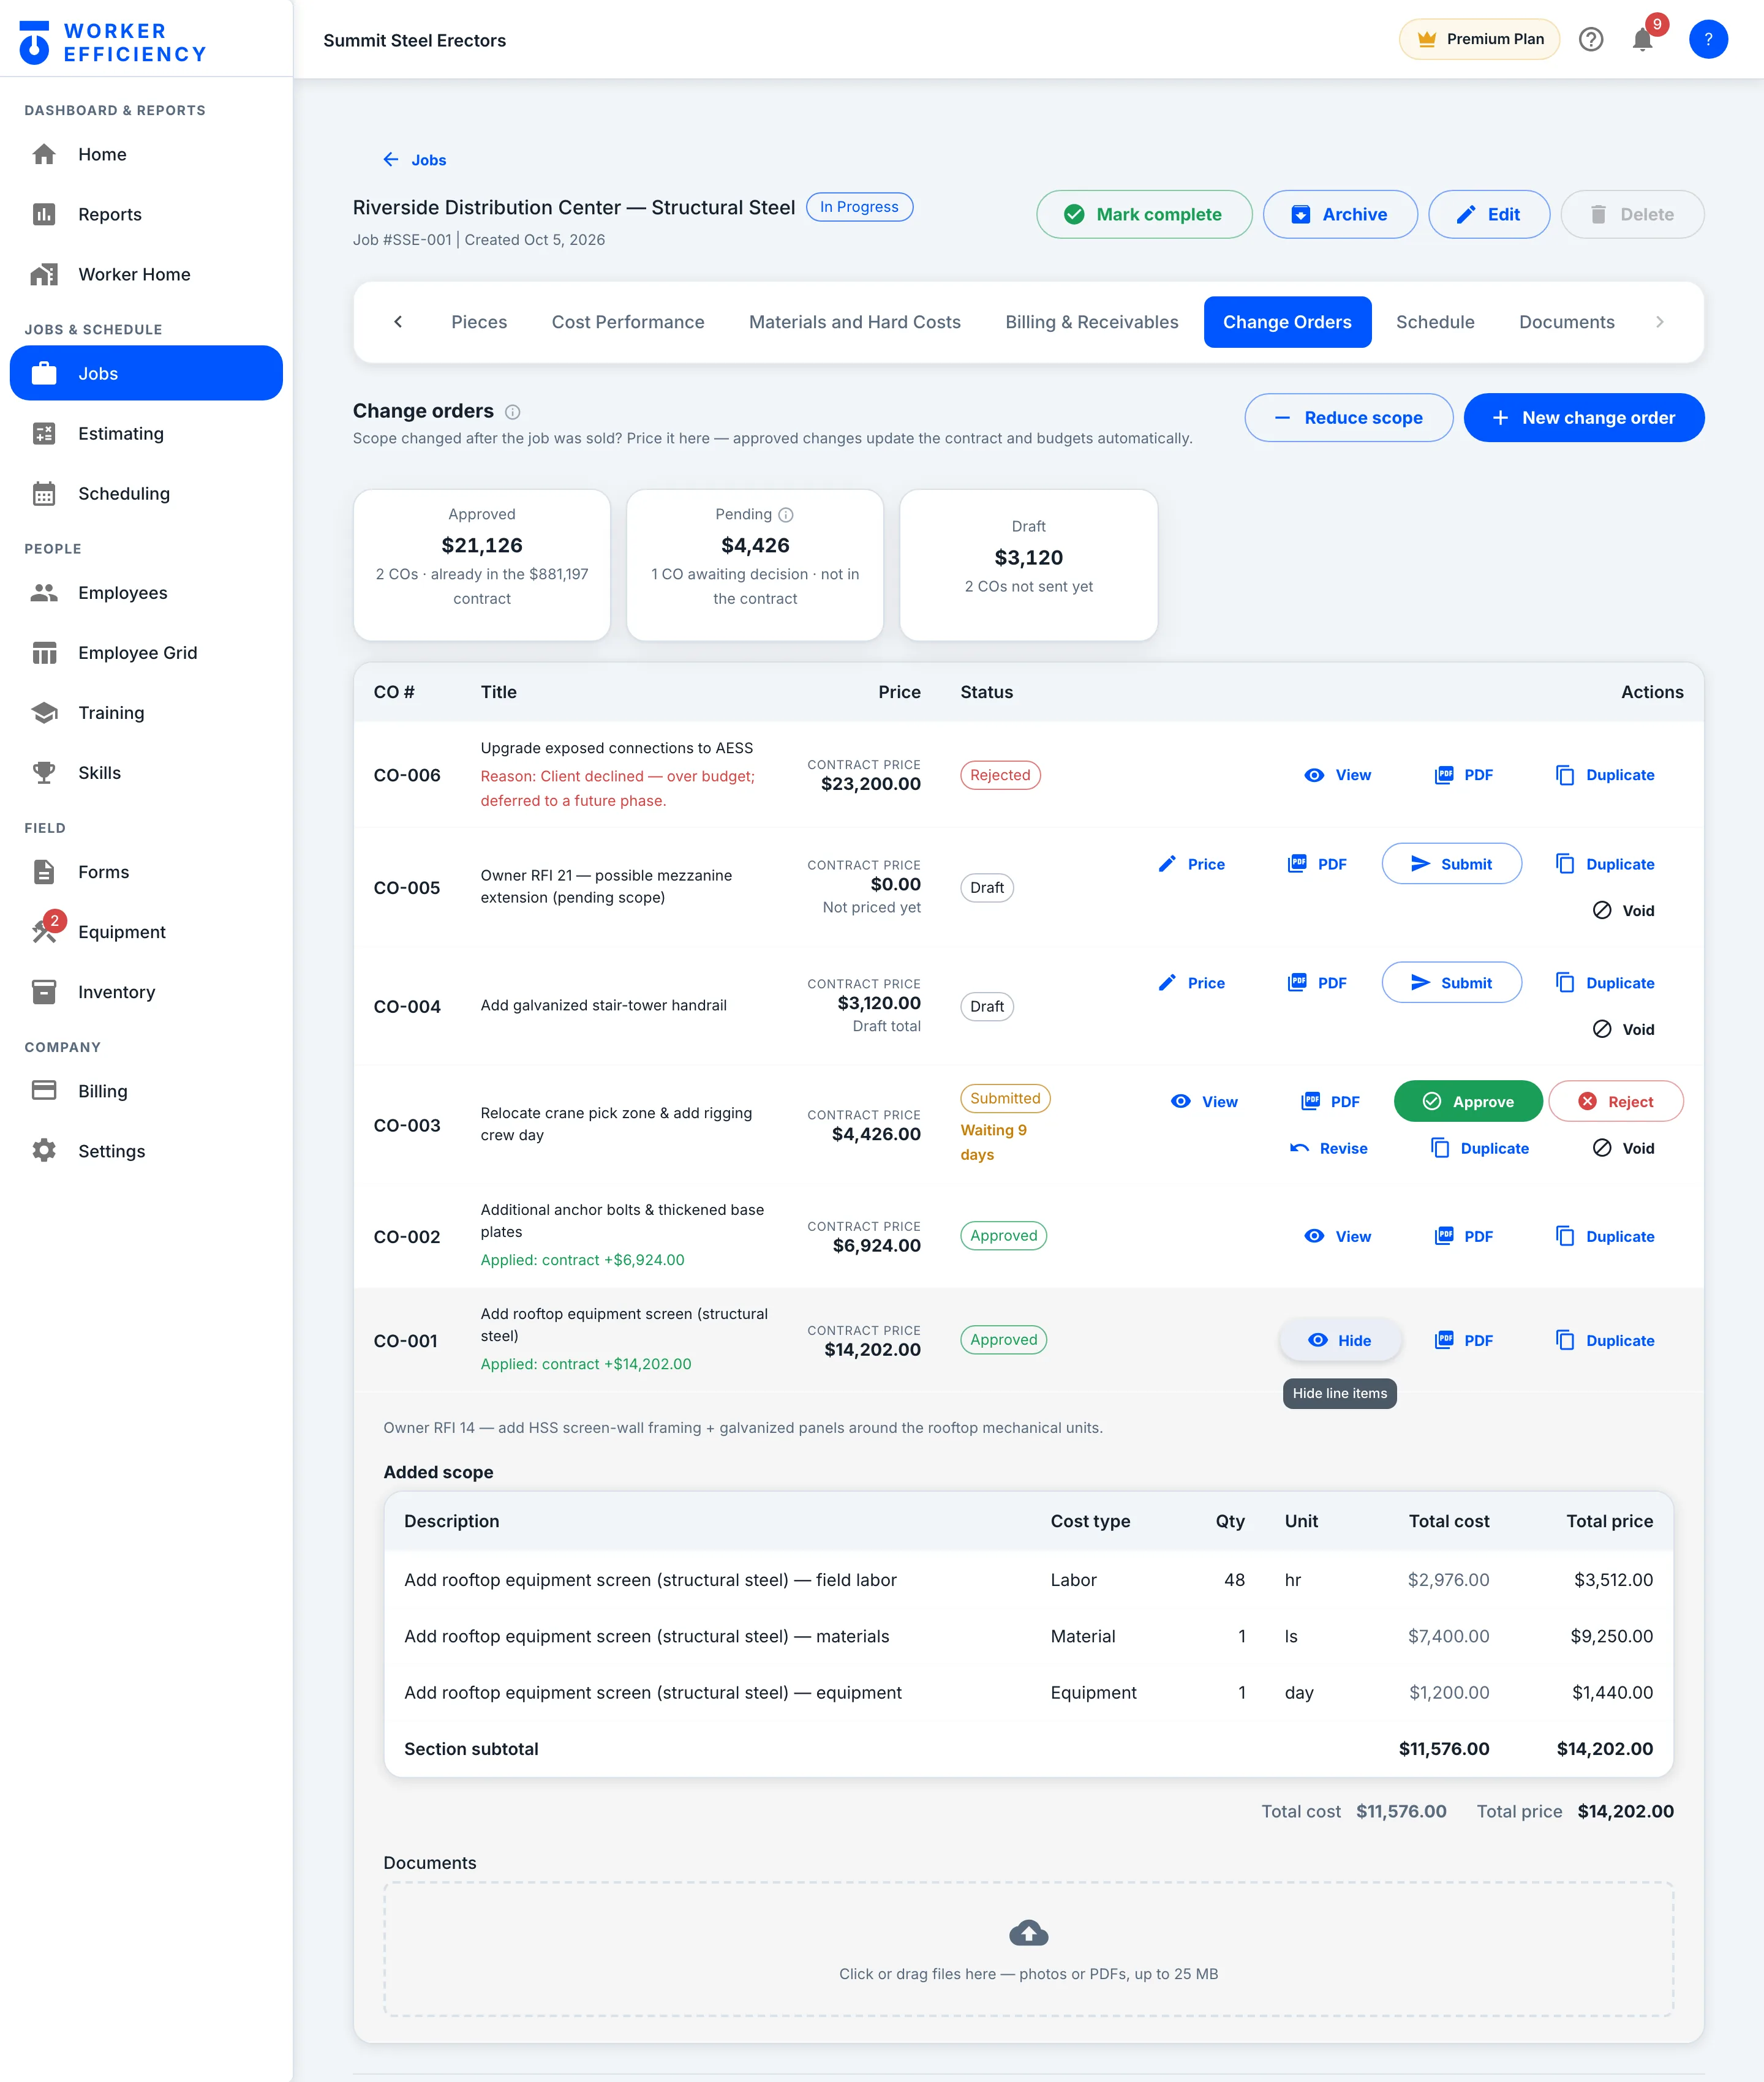Click the info icon beside Change orders
This screenshot has height=2082, width=1764.
tap(512, 412)
